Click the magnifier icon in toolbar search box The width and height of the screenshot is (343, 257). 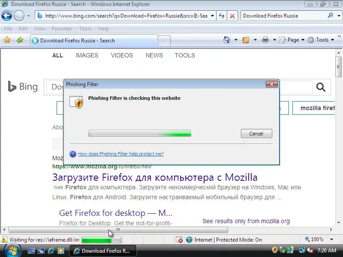tap(330, 15)
